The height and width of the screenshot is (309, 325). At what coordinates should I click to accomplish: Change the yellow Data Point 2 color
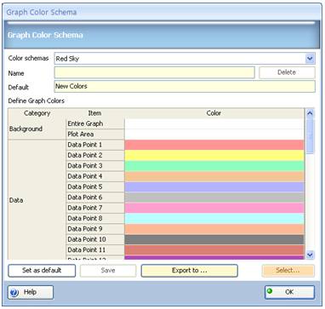(x=214, y=155)
